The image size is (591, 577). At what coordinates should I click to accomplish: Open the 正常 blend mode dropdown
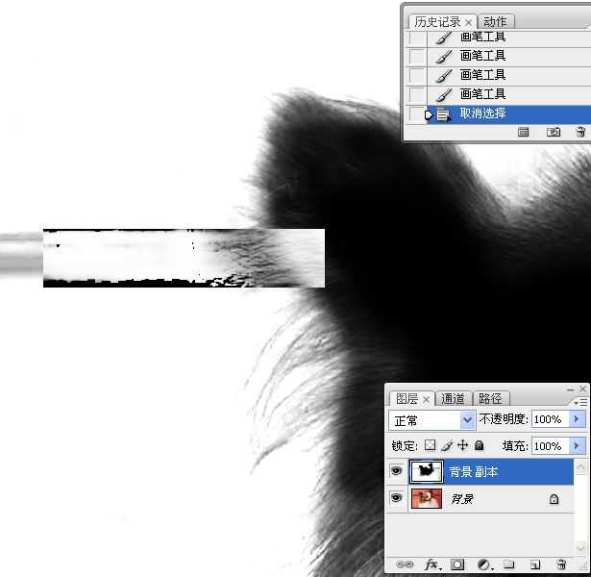432,419
